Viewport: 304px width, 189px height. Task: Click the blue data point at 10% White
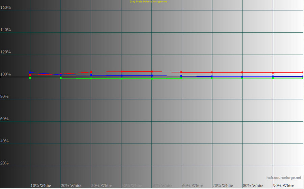[x=30, y=72]
